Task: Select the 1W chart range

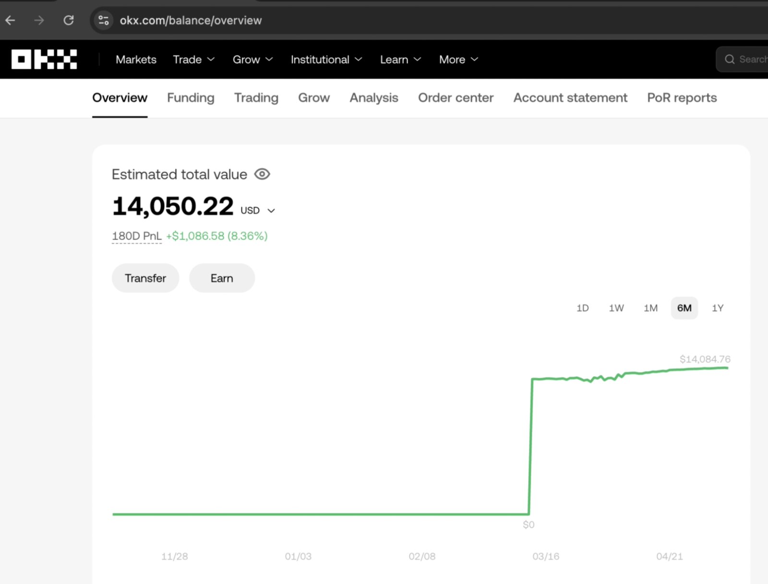Action: tap(616, 308)
